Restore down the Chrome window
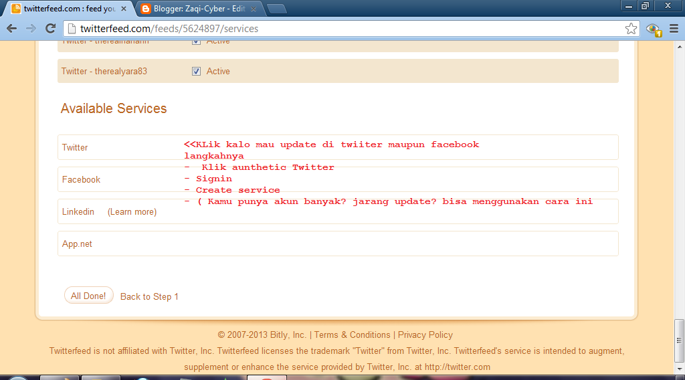Image resolution: width=685 pixels, height=380 pixels. 645,6
